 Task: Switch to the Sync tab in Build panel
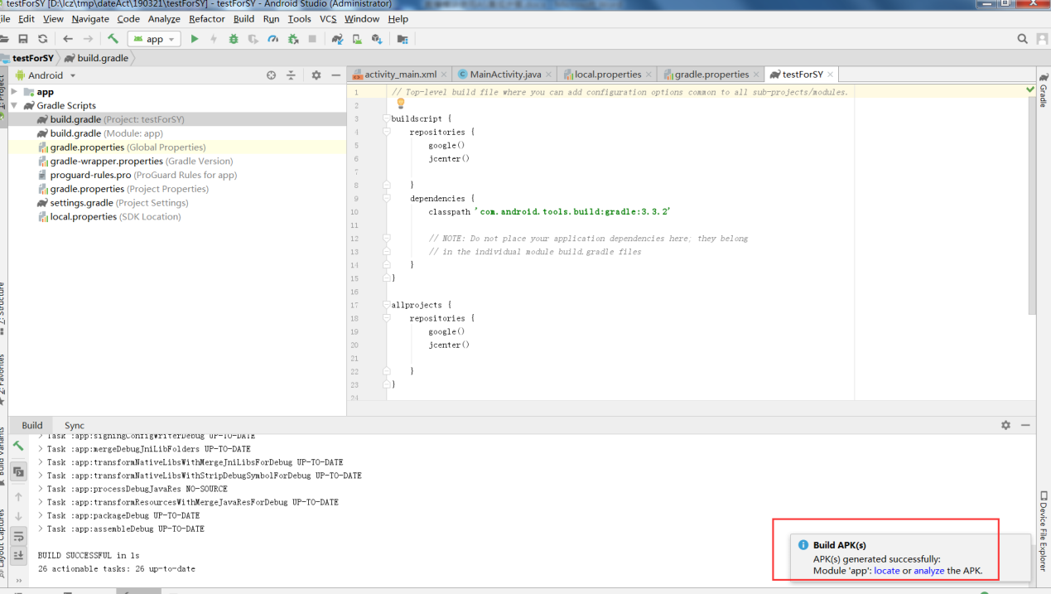point(75,425)
